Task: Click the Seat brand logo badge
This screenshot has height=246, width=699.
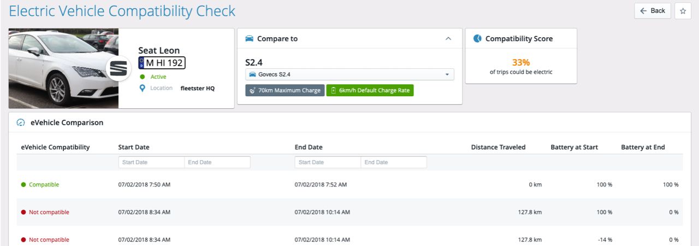Action: pos(119,68)
